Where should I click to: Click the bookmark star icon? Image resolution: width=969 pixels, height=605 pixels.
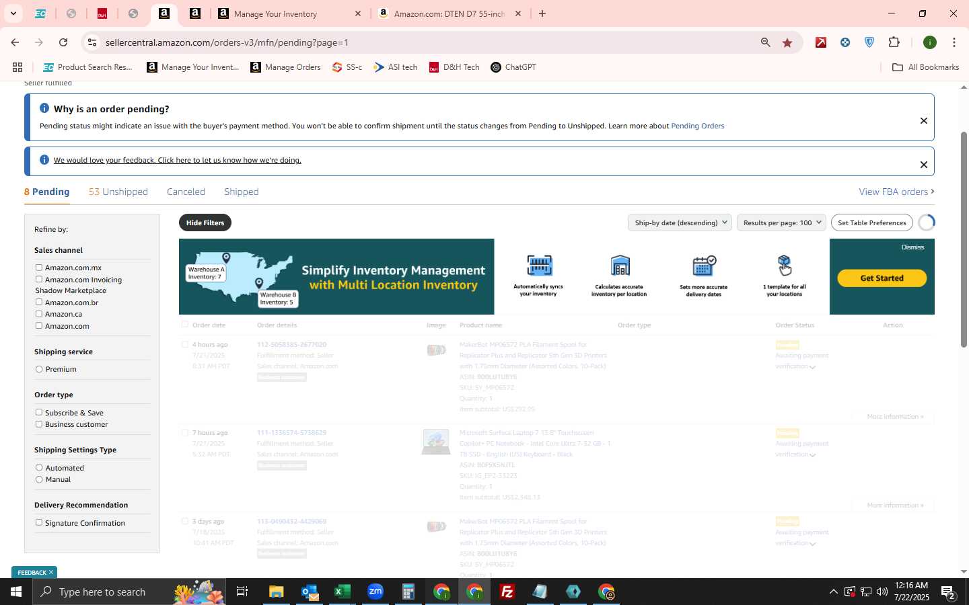click(787, 42)
